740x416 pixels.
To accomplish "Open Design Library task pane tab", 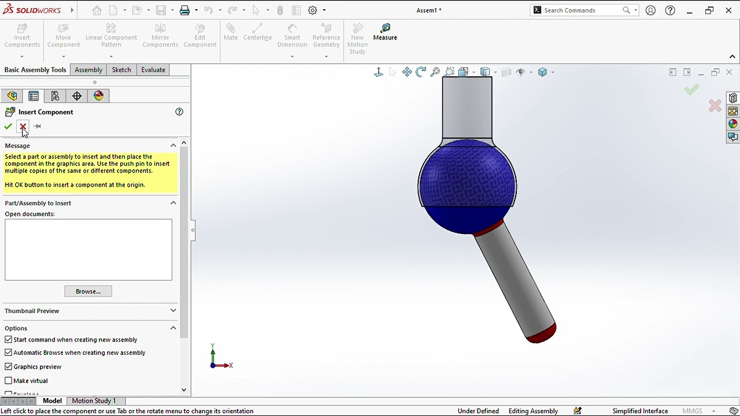I will click(733, 98).
